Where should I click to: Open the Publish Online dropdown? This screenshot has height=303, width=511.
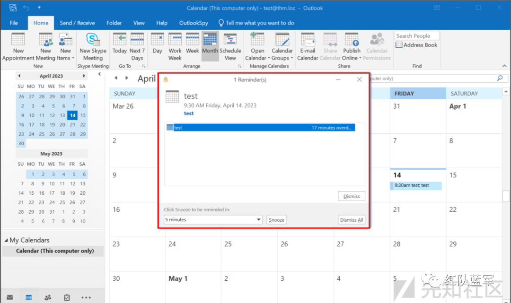(352, 47)
